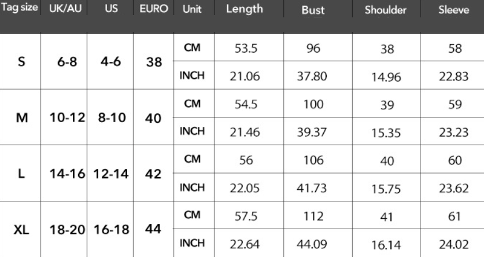The height and width of the screenshot is (257, 484).
Task: Select the US size 12-14 cell
Action: pyautogui.click(x=109, y=174)
